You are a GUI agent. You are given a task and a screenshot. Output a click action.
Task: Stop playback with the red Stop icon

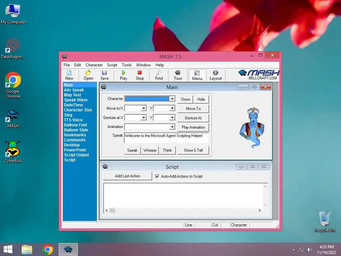point(140,75)
